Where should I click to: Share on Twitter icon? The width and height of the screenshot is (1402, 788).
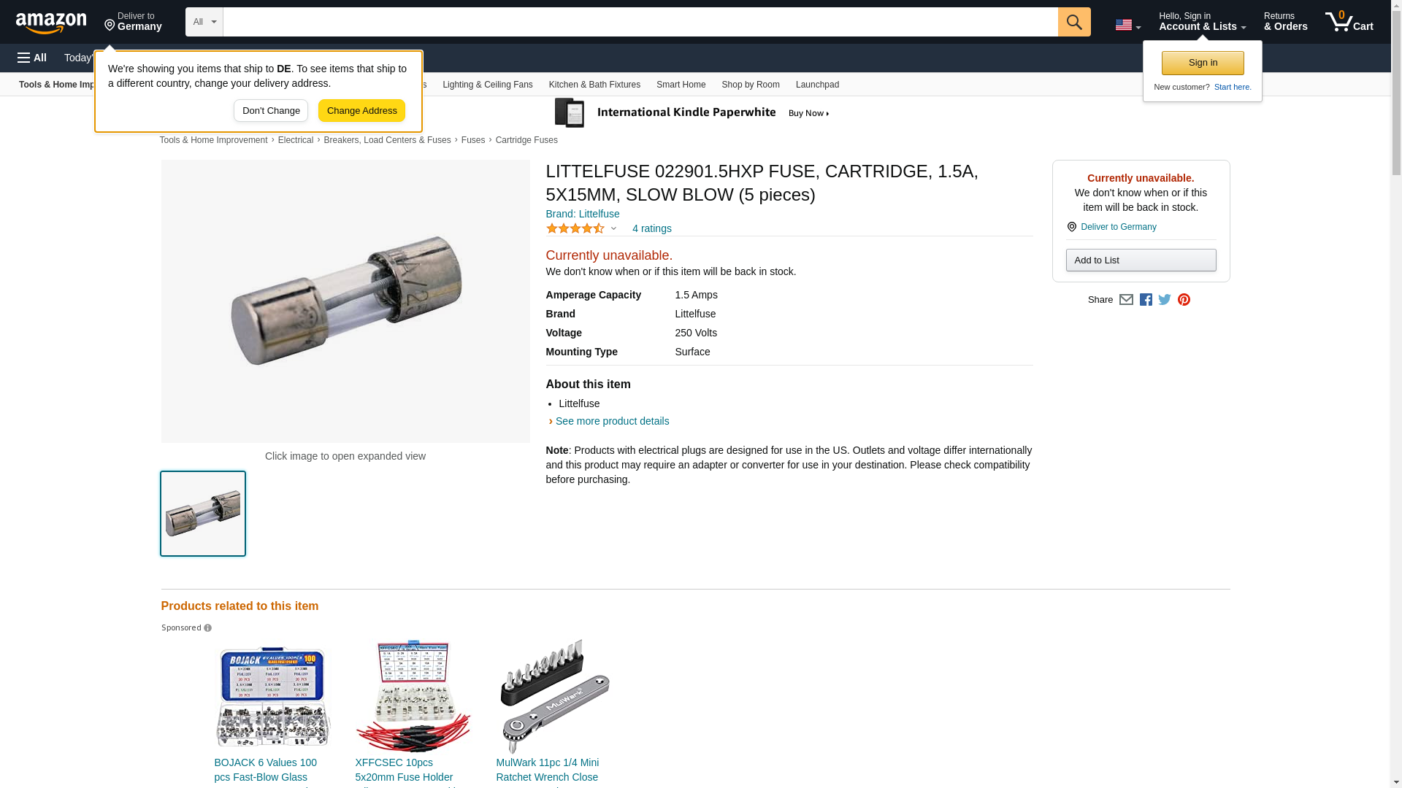click(x=1165, y=300)
